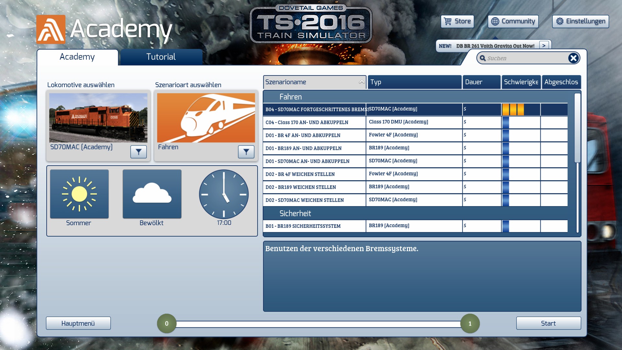
Task: Select C04 - Class 170 An- und Abkuppeln
Action: pyautogui.click(x=415, y=122)
